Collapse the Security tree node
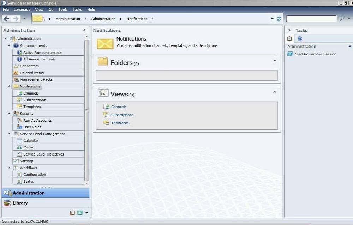Image resolution: width=353 pixels, height=225 pixels. pos(9,114)
